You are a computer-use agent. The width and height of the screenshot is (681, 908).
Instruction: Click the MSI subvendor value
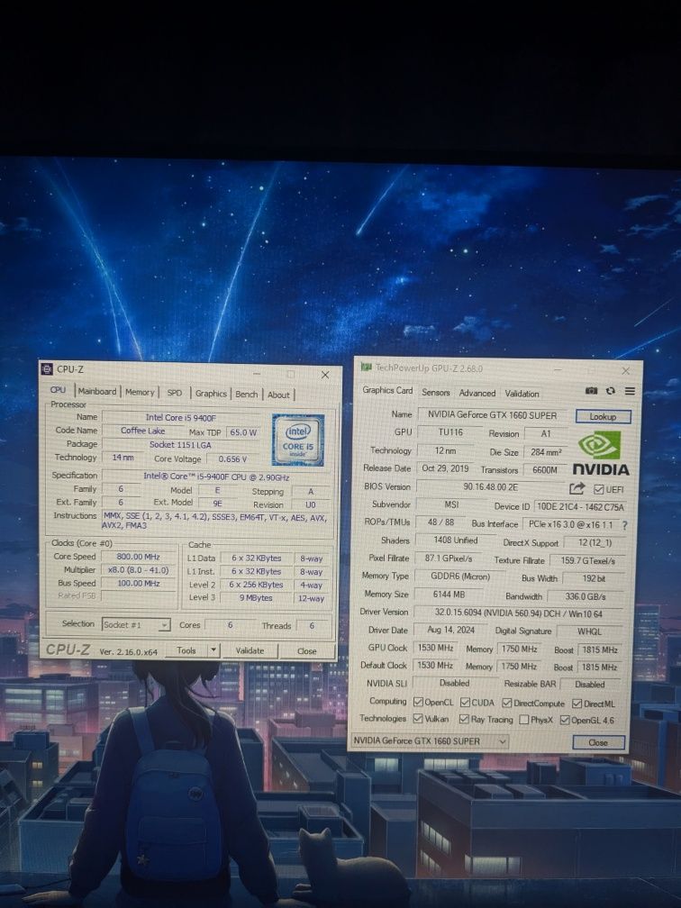pos(451,504)
